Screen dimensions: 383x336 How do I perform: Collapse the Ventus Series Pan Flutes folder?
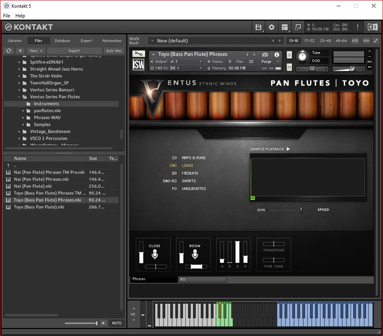tap(19, 97)
